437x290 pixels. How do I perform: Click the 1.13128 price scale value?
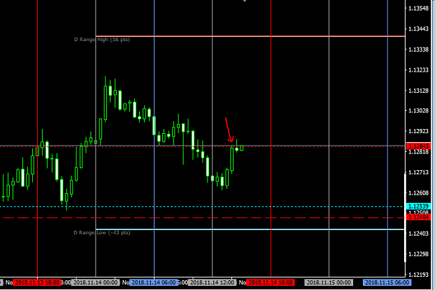[x=419, y=91]
